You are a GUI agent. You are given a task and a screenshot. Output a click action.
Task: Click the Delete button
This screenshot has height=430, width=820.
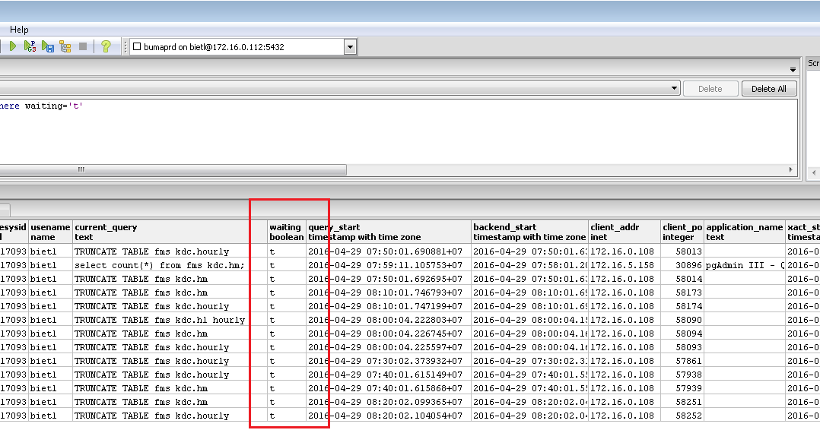(710, 89)
